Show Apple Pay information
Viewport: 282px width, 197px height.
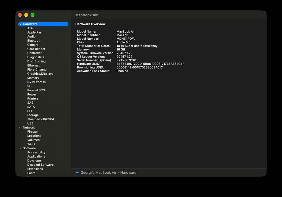(34, 32)
